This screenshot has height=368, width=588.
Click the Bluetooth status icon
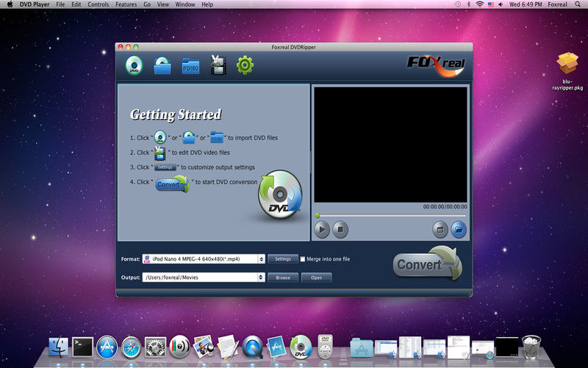(x=469, y=4)
